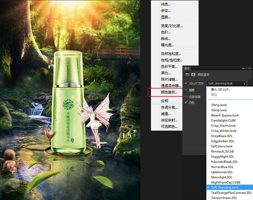Screen dimensions: 253x200
Task: Toggle the 仿色 checkbox
Action: point(186,103)
